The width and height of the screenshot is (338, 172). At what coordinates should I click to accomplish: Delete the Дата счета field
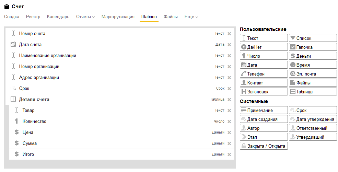click(x=229, y=45)
